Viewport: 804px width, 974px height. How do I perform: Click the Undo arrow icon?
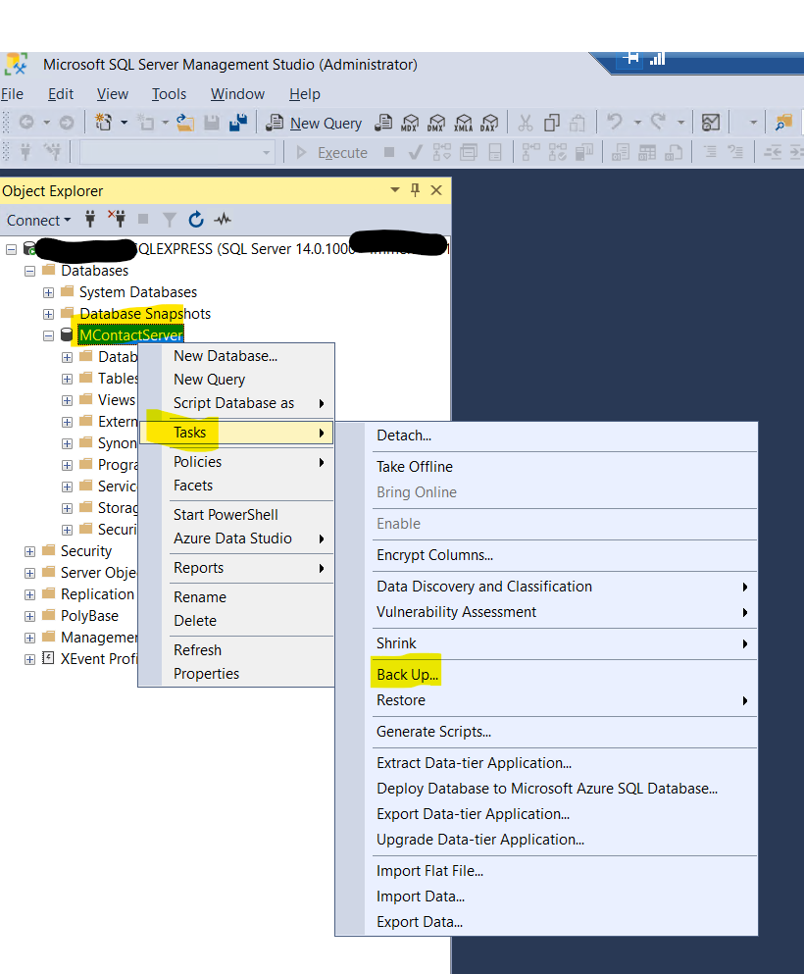pyautogui.click(x=614, y=122)
